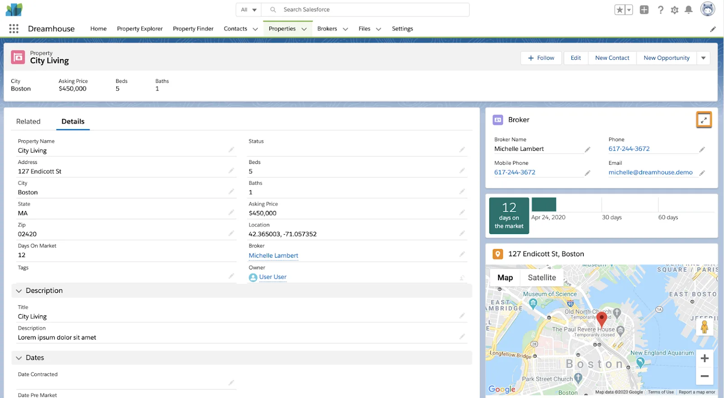
Task: Open the global actions plus icon
Action: pos(644,10)
